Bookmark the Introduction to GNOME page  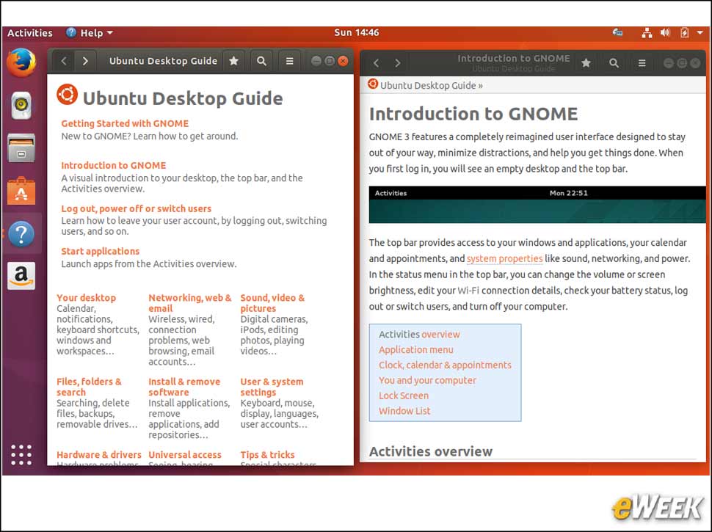click(586, 63)
